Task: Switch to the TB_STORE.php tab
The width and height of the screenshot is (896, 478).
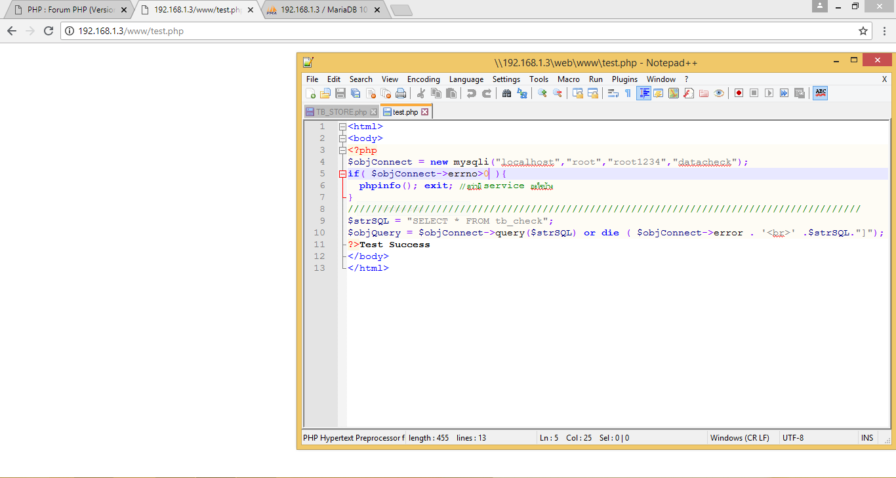Action: [341, 112]
